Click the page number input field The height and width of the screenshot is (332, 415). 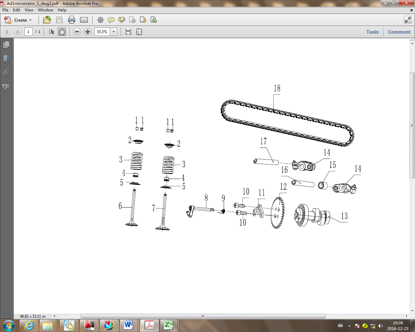pyautogui.click(x=28, y=32)
